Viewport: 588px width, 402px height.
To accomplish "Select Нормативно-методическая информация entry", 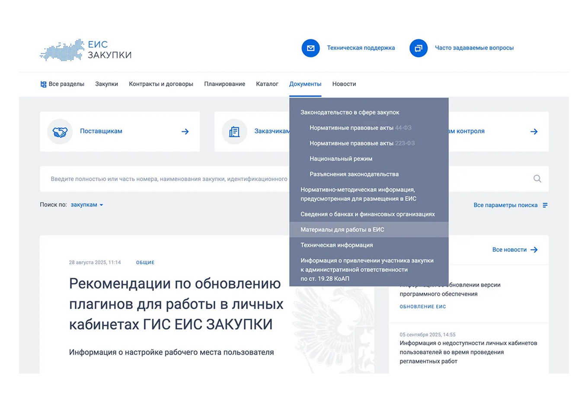I will [369, 194].
